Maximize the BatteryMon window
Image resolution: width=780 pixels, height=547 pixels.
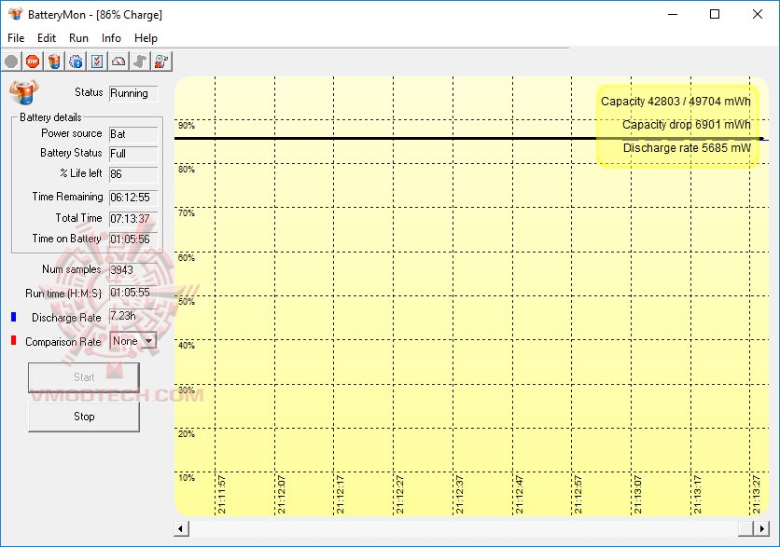coord(715,14)
